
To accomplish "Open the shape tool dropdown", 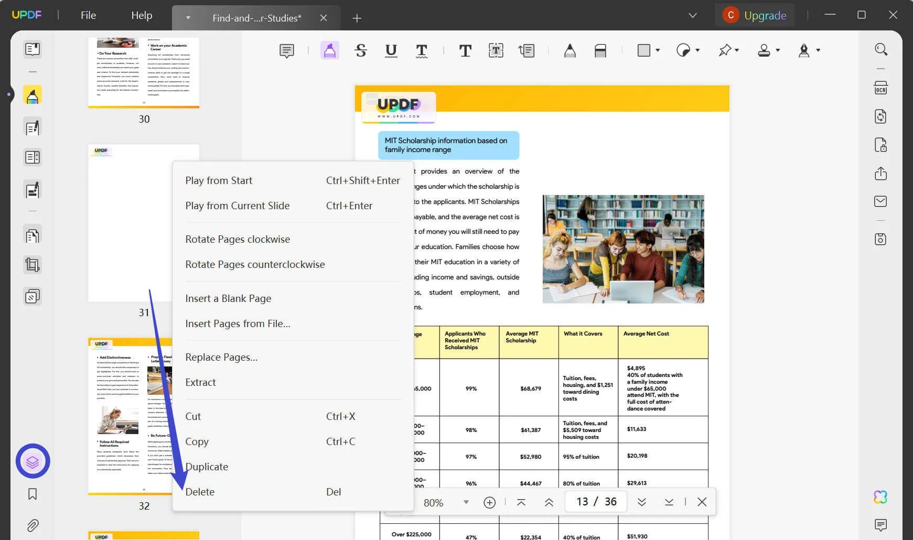I will tap(657, 50).
